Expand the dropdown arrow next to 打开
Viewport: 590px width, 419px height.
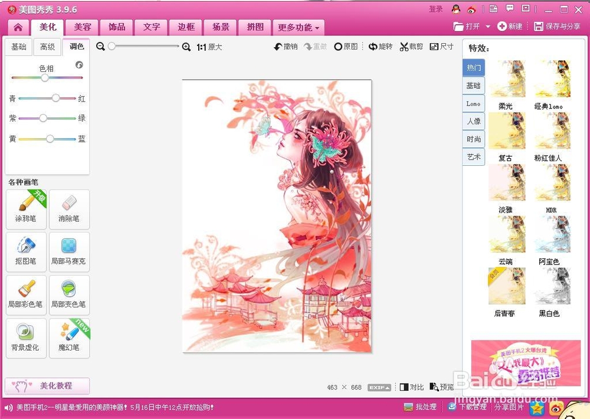point(488,27)
